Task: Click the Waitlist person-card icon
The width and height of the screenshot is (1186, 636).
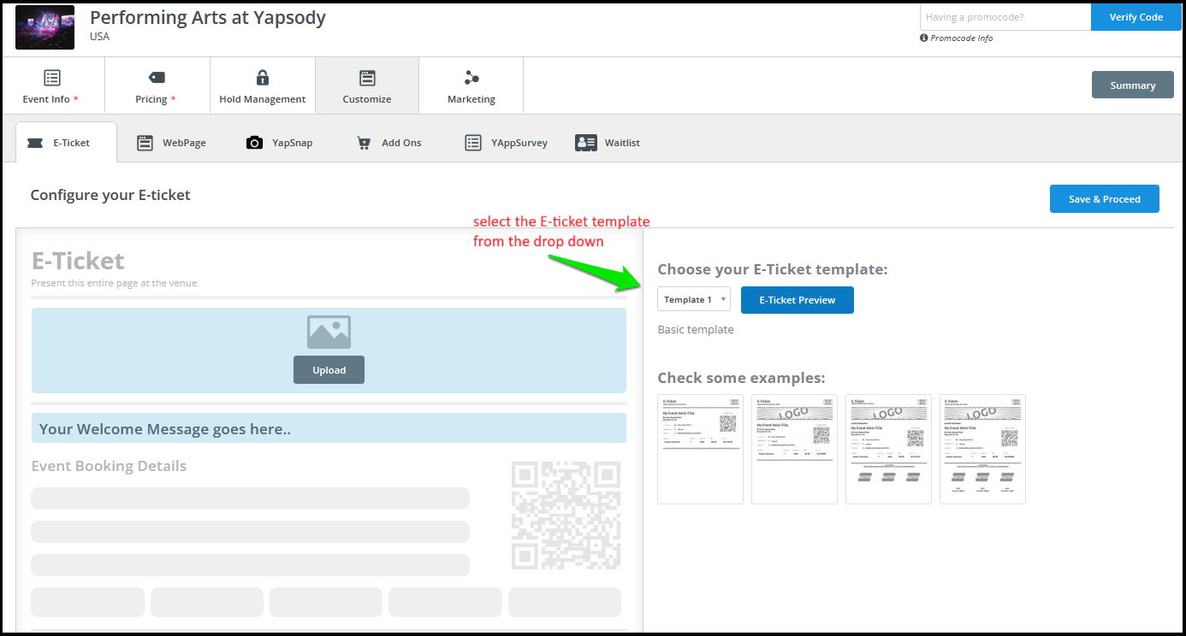Action: [x=586, y=143]
